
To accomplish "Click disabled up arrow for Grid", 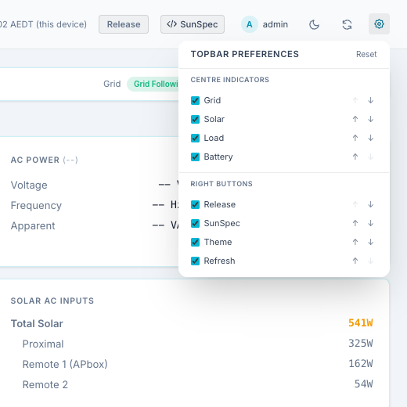I will coord(355,100).
